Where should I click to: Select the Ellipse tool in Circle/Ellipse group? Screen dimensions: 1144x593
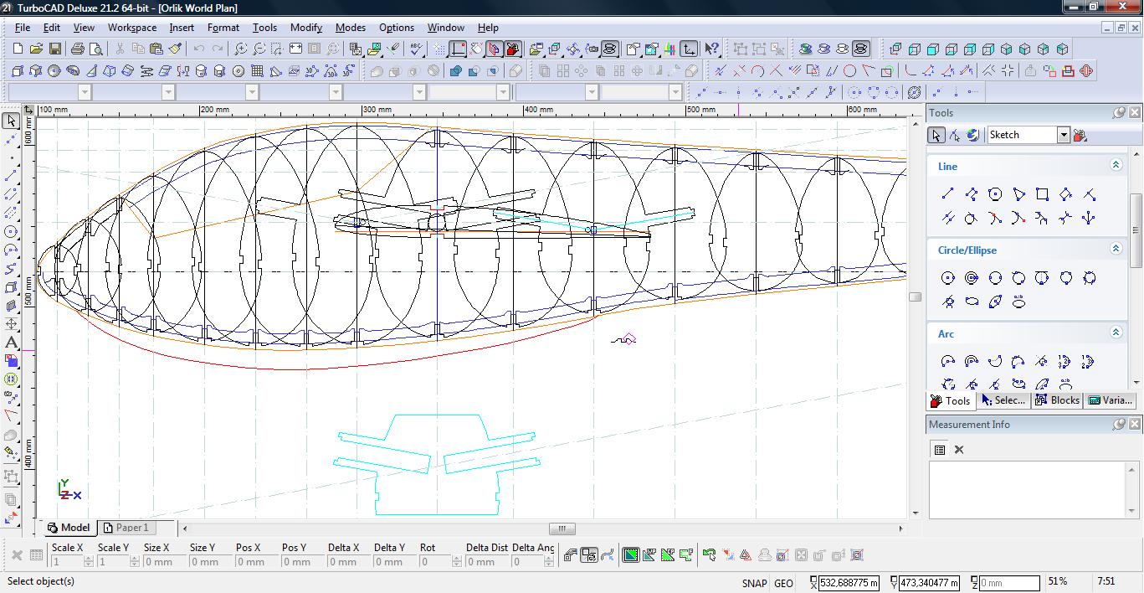pos(972,302)
